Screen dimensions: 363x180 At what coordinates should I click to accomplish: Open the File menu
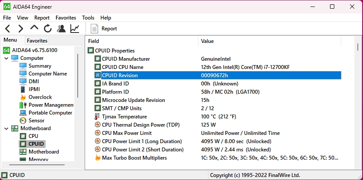pyautogui.click(x=7, y=18)
